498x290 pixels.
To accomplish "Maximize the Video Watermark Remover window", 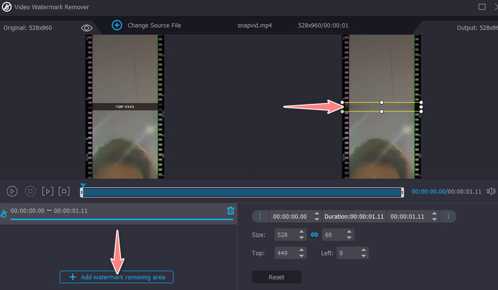I will (481, 7).
